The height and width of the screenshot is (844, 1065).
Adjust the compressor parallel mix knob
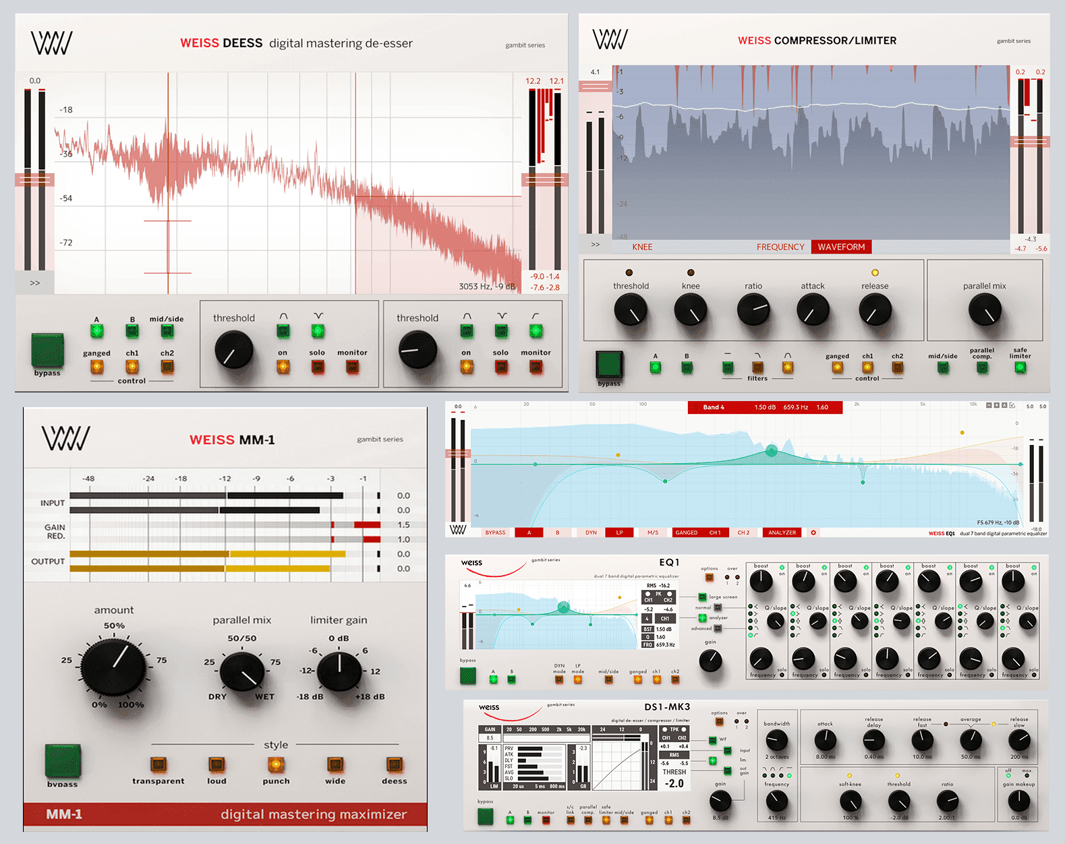[x=985, y=311]
